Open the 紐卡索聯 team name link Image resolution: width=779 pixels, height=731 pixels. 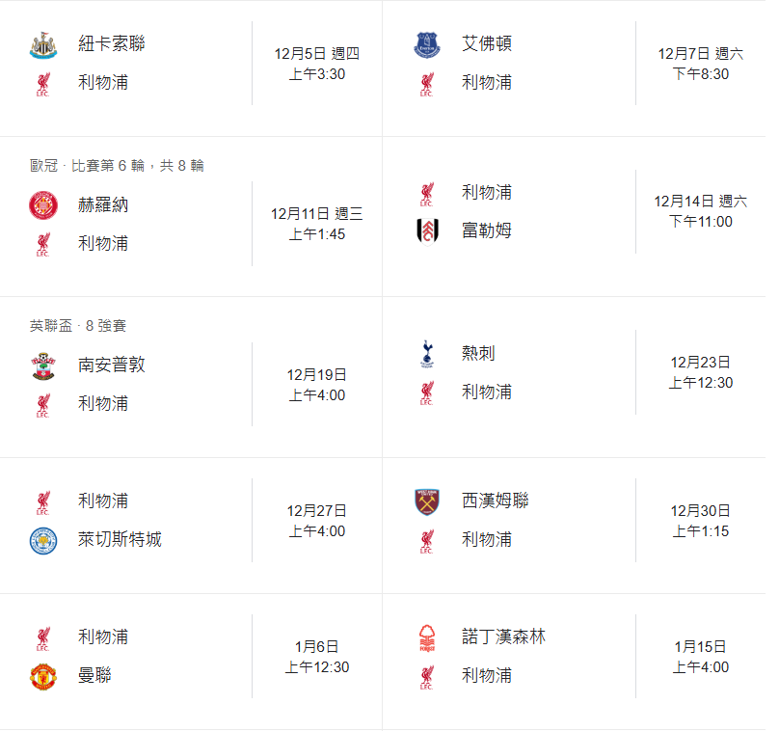click(x=111, y=44)
